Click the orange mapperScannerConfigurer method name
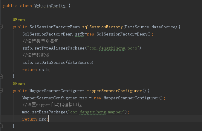 114,91
